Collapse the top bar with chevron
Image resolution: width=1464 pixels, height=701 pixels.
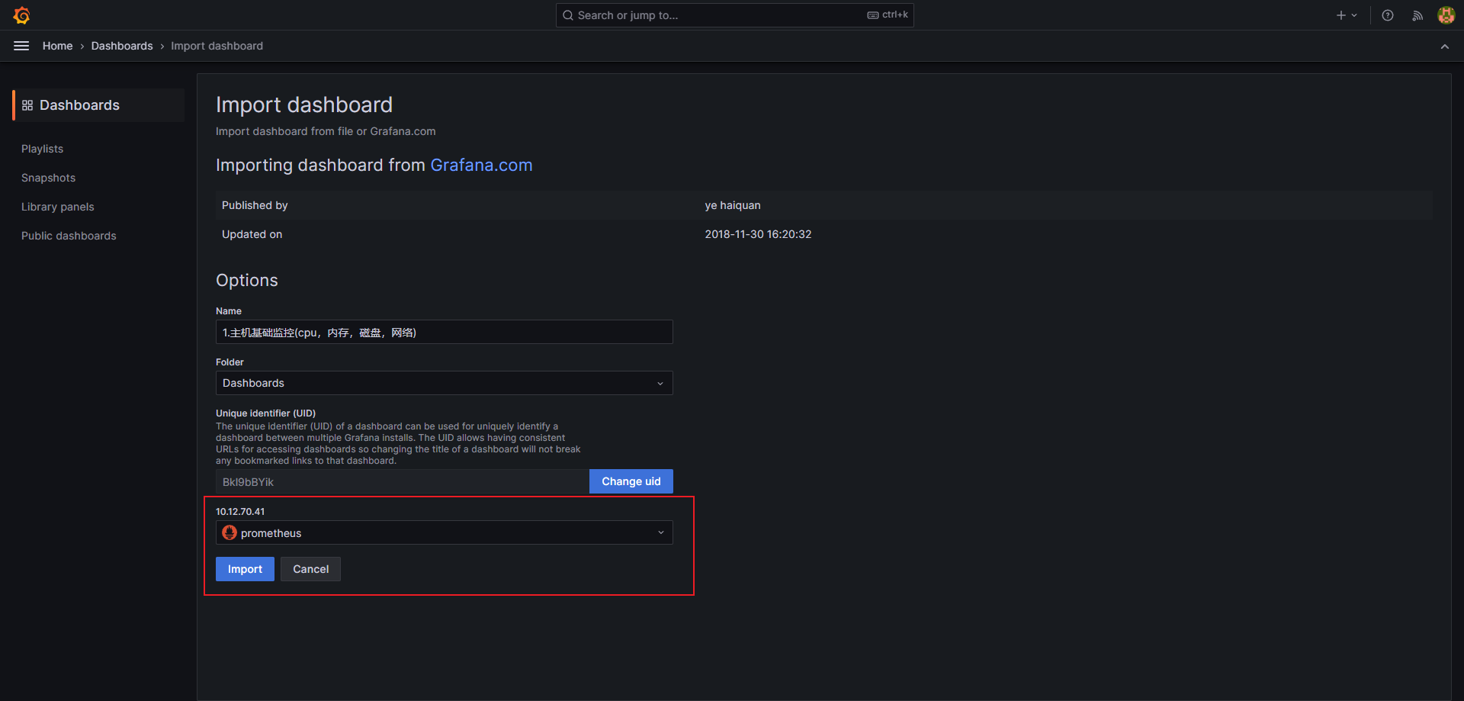(x=1445, y=47)
